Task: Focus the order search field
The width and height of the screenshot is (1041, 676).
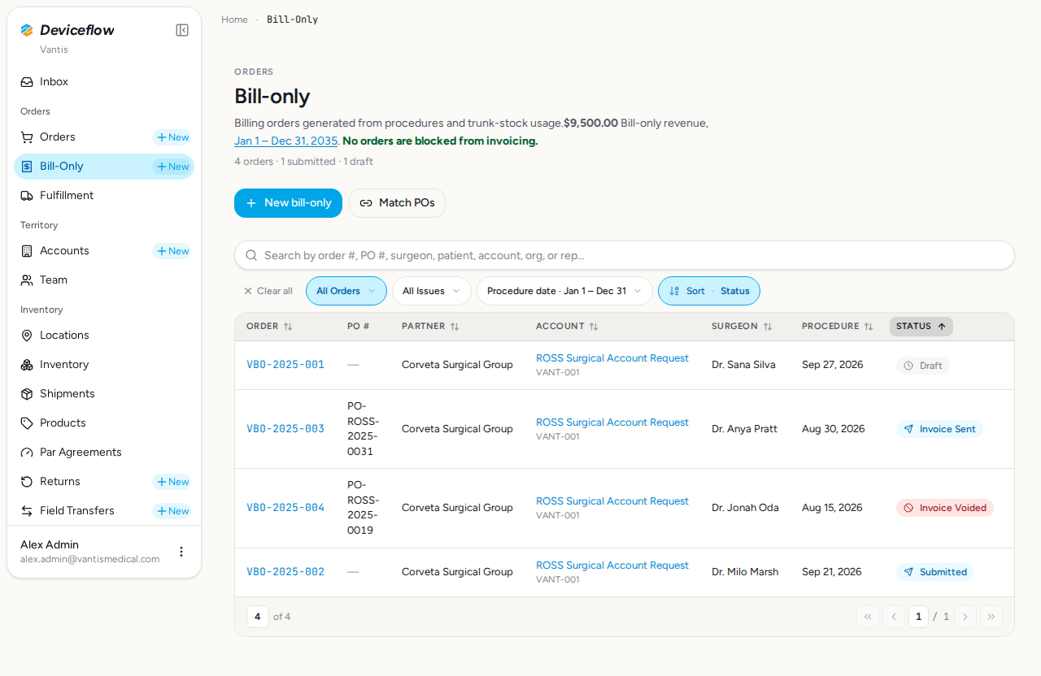Action: pyautogui.click(x=625, y=255)
